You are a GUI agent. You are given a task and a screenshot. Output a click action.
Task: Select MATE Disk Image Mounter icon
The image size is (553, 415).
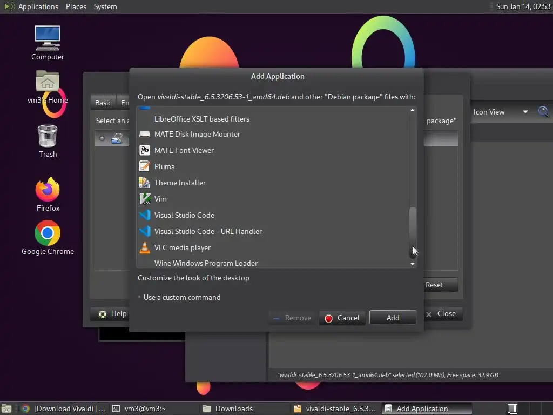pyautogui.click(x=145, y=134)
